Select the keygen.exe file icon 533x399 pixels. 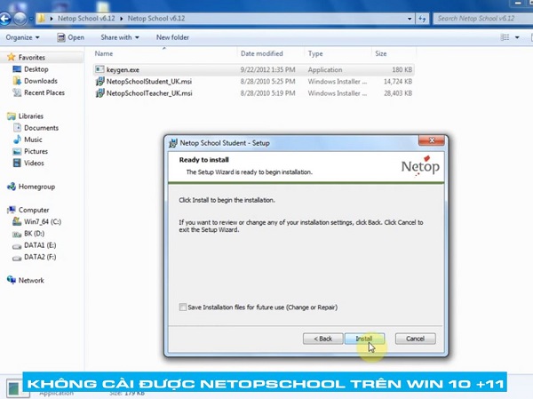tap(99, 69)
